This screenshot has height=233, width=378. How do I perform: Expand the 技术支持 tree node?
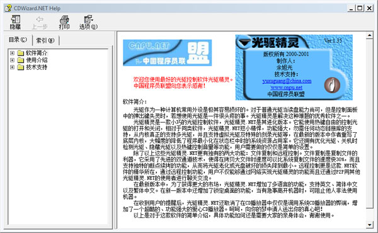pyautogui.click(x=12, y=67)
